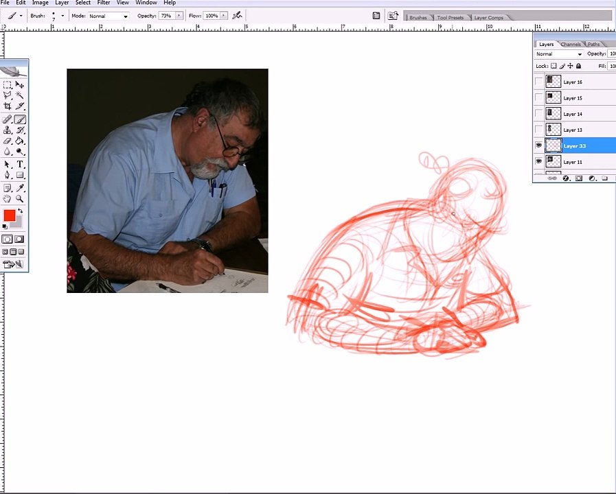
Task: Show Layer 16 visibility
Action: [538, 82]
